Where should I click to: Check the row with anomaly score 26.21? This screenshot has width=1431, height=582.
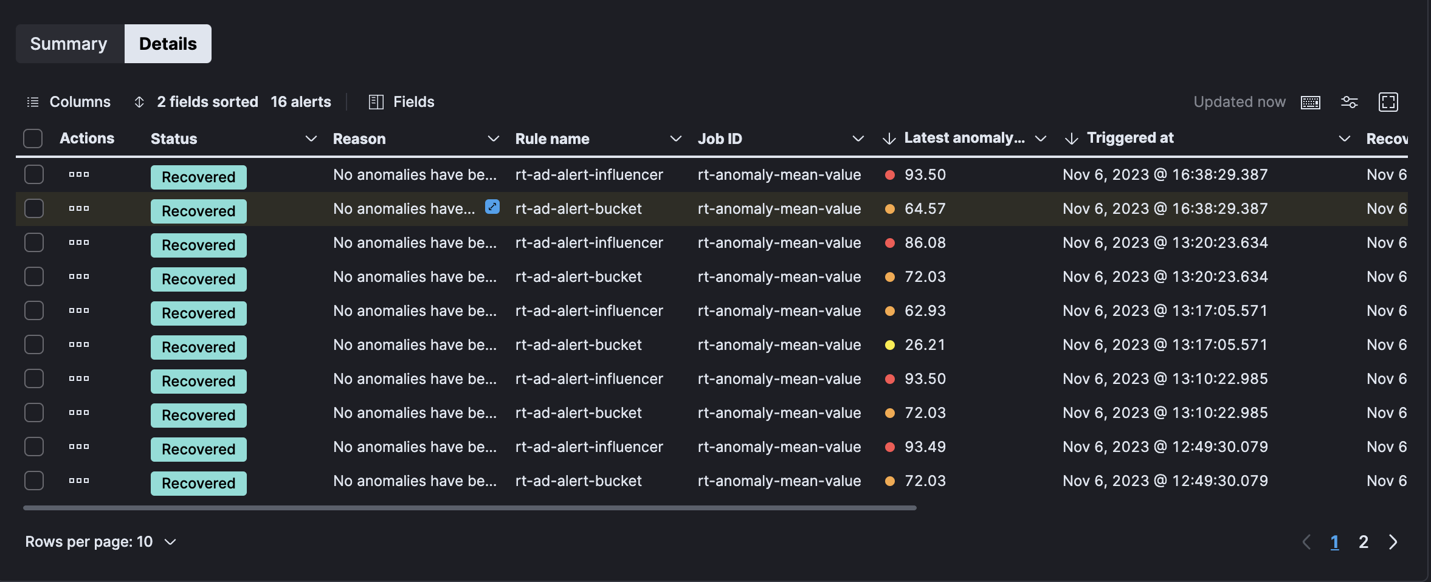34,344
